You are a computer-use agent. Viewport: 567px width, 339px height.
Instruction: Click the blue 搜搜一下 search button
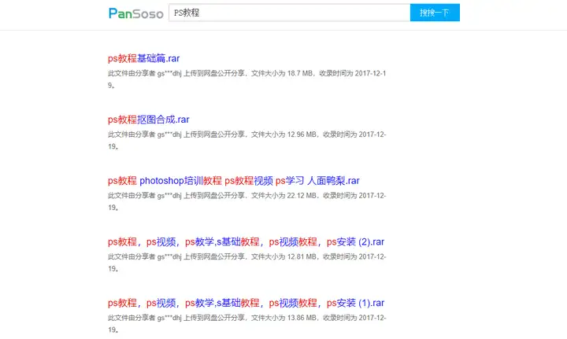[x=435, y=13]
